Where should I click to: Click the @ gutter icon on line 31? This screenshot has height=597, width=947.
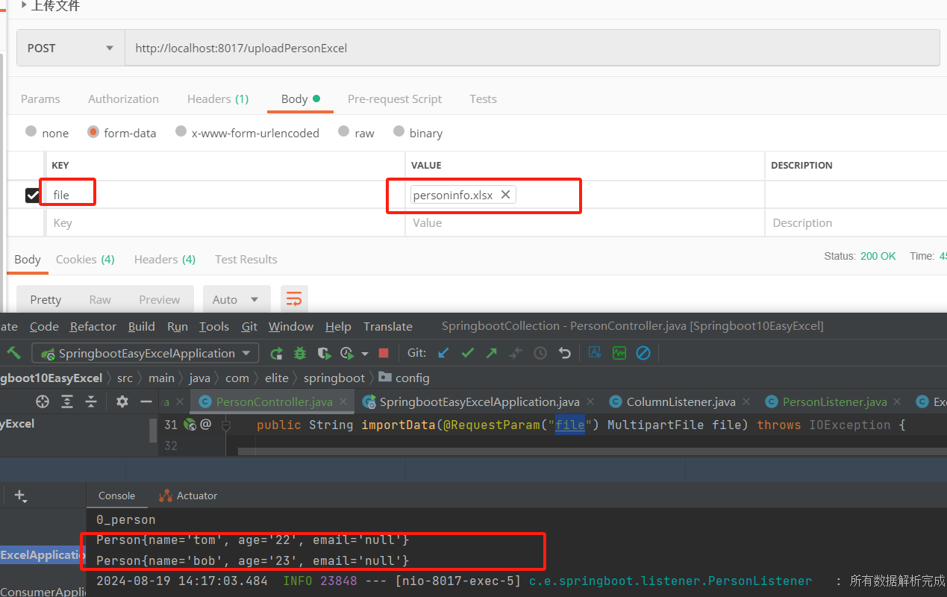point(206,425)
